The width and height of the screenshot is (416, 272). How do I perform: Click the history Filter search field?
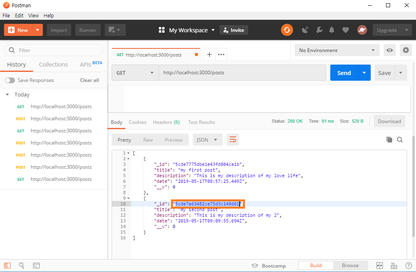click(54, 50)
